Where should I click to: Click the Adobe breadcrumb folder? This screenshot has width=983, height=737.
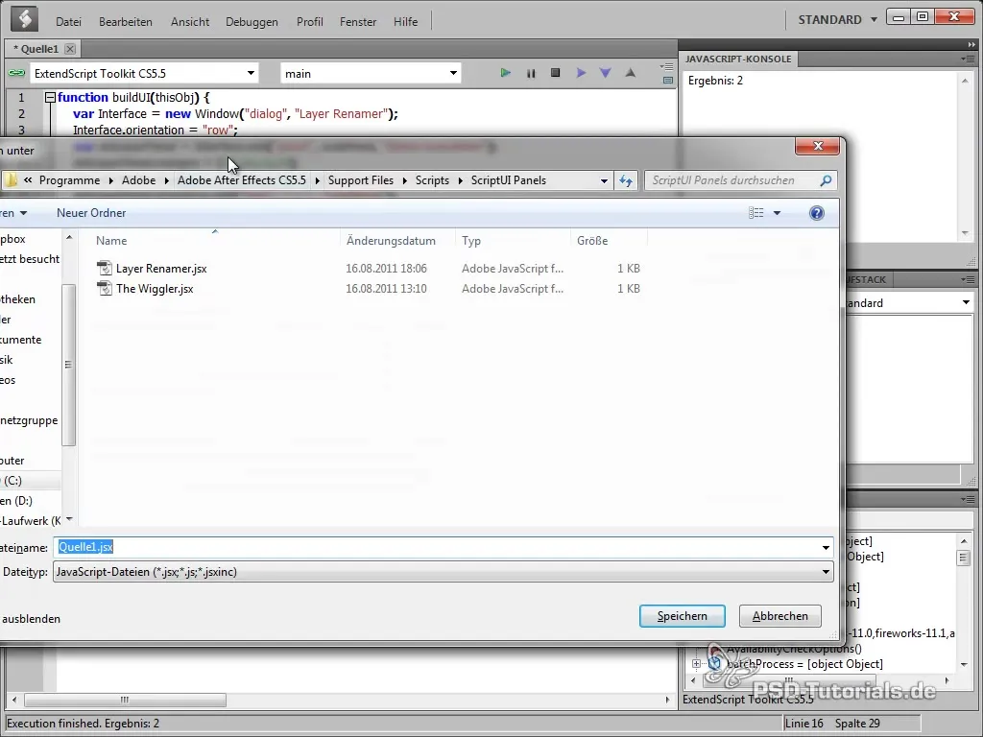[138, 180]
